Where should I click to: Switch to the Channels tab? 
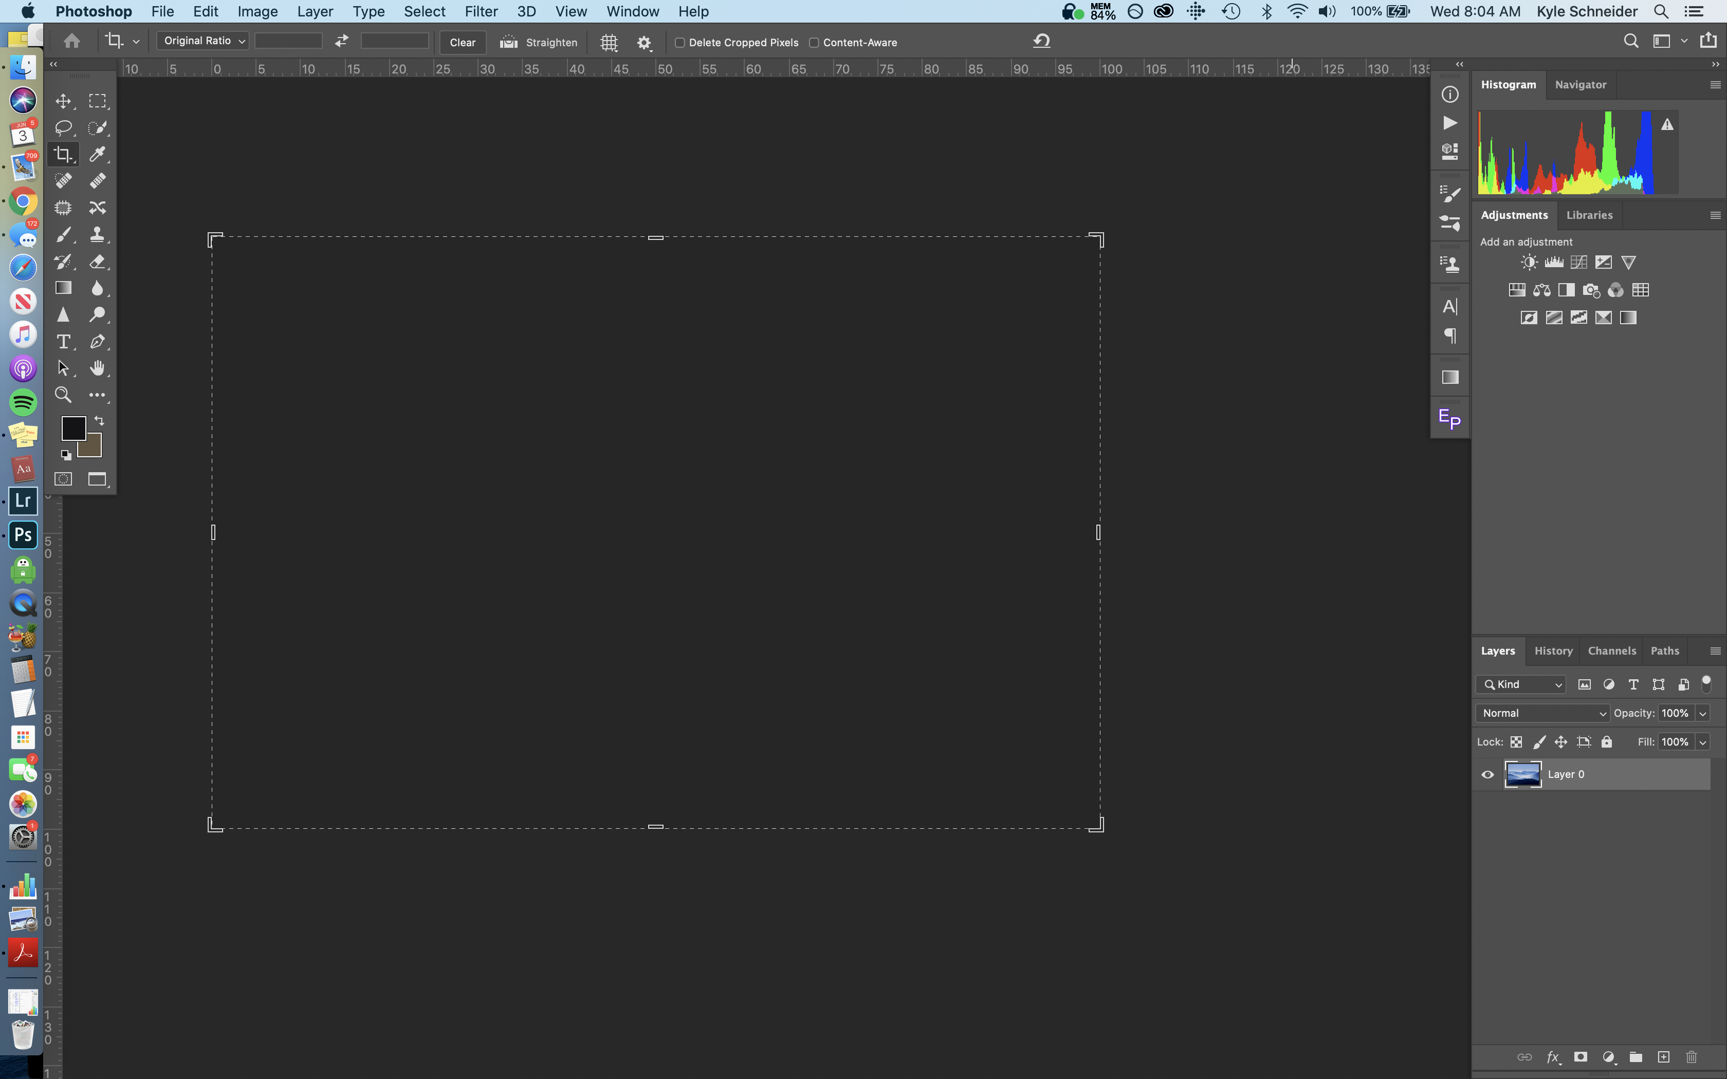coord(1611,650)
